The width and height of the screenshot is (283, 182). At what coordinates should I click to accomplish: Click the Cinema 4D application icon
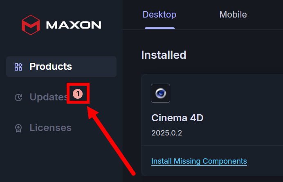click(160, 93)
